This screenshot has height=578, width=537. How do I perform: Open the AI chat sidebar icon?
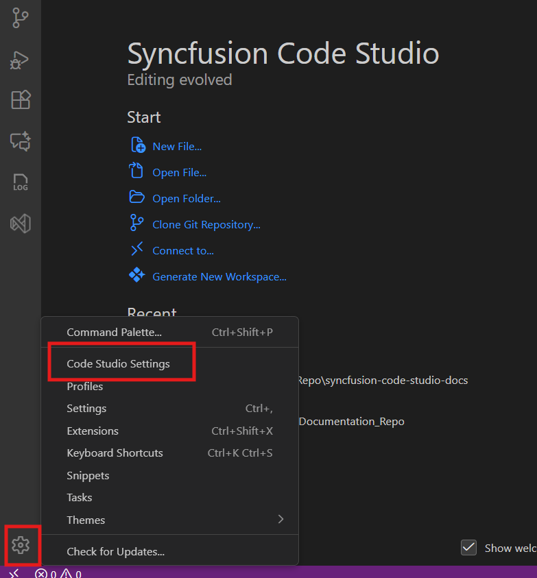21,141
